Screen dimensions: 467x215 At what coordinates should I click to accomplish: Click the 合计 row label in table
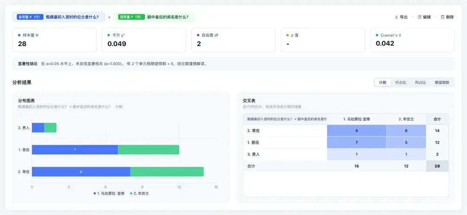coord(251,166)
